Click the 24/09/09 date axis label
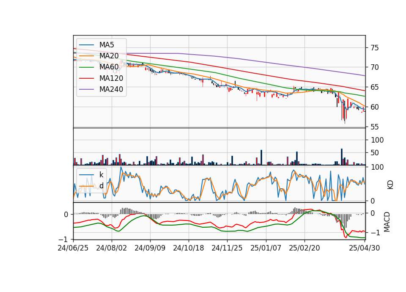 click(x=150, y=248)
